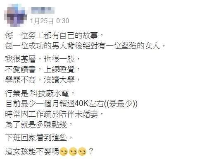Click the line 下班回家看到這些
The image size is (214, 159).
coord(36,138)
